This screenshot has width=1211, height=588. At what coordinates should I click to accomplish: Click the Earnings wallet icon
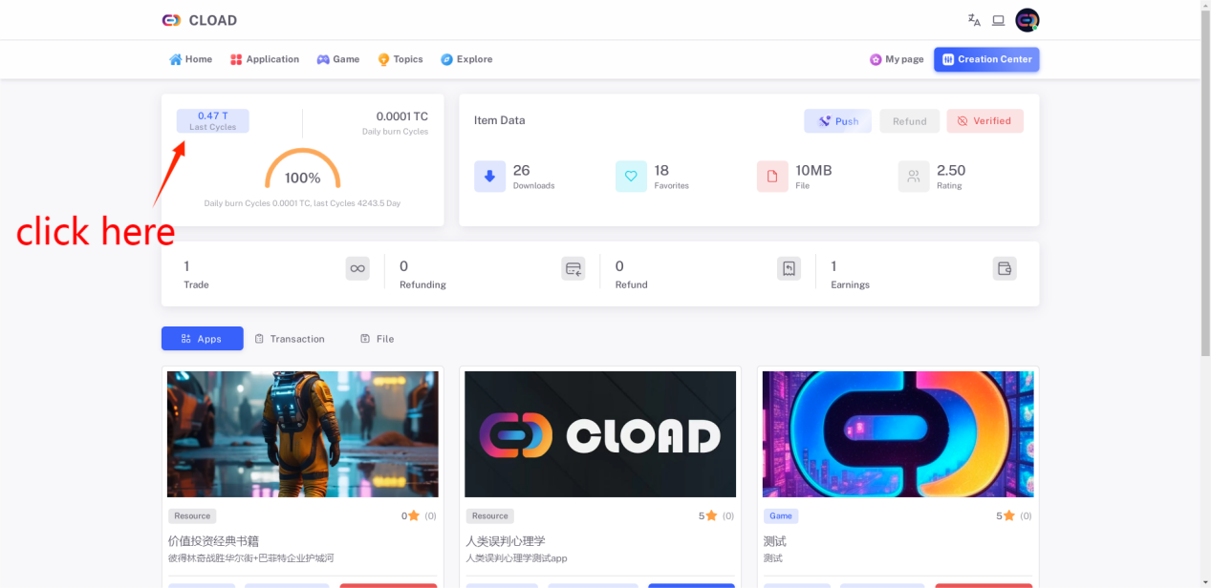coord(1005,269)
